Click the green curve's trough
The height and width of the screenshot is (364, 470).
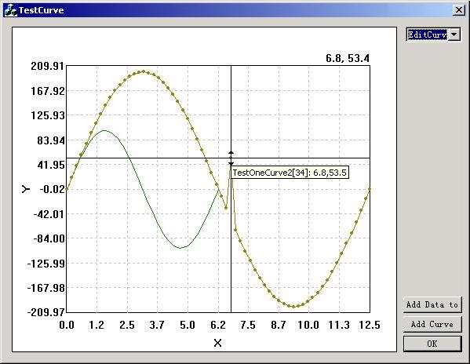(180, 248)
